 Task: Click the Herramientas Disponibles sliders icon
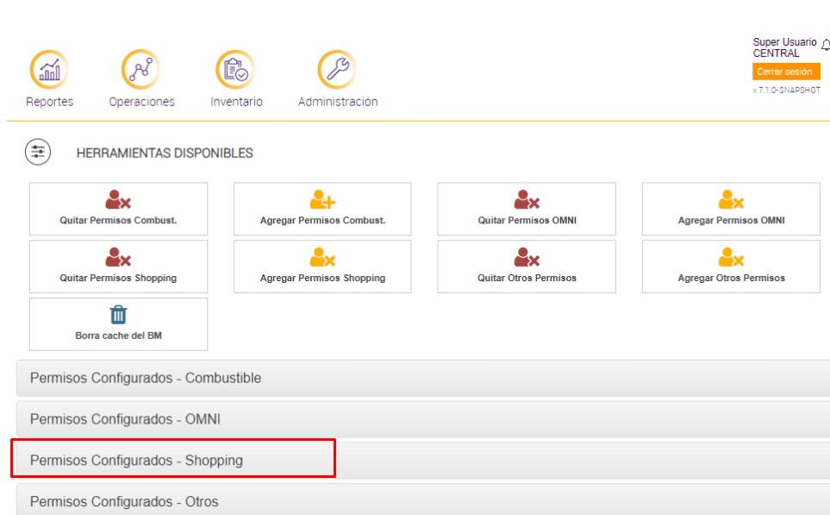coord(38,153)
